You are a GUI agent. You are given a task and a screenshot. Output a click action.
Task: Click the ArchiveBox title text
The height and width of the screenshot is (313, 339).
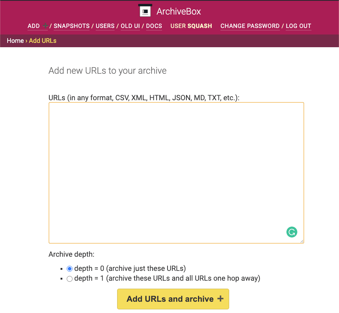[179, 11]
